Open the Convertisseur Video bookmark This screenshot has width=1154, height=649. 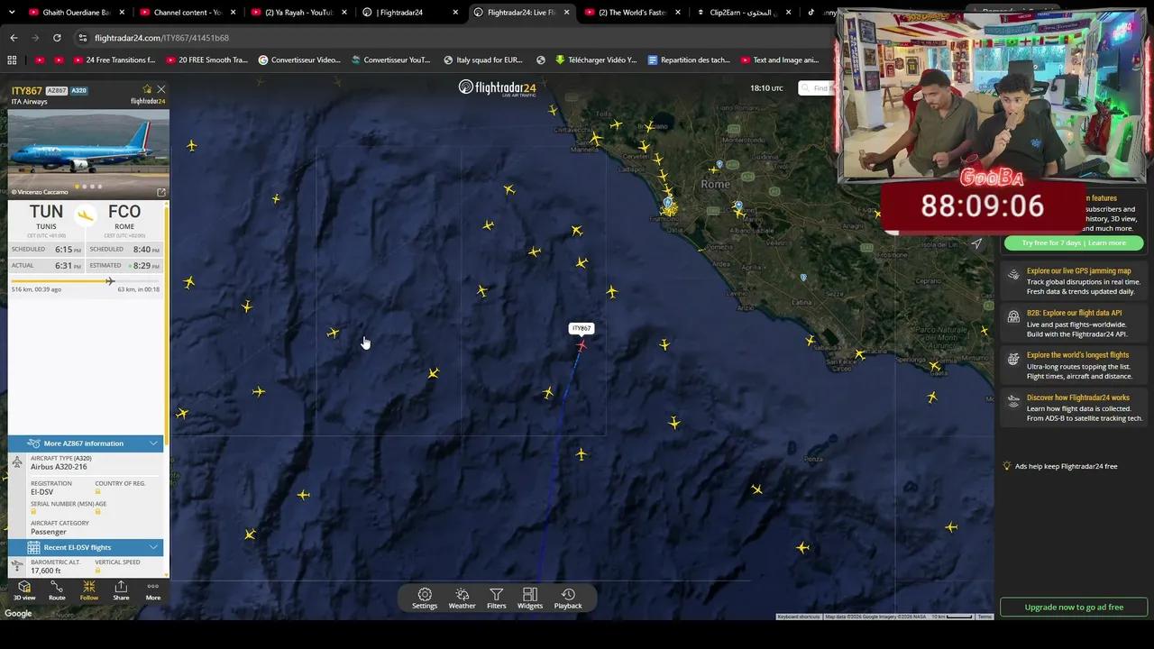click(299, 60)
